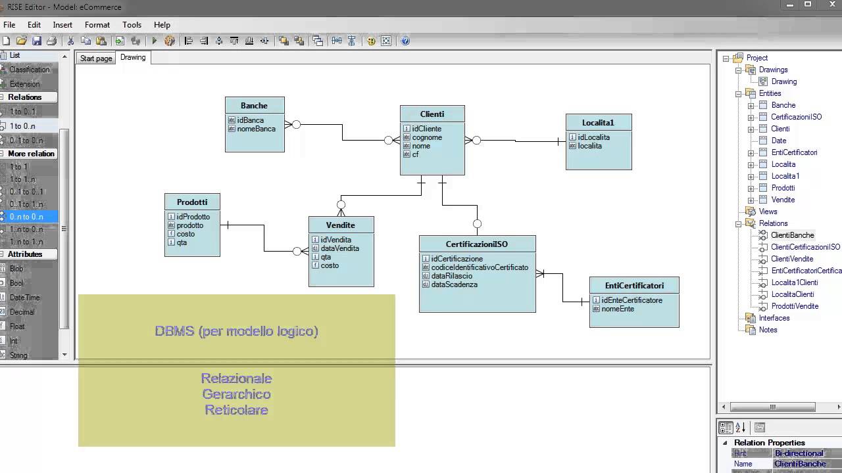Click the Paste clipboard icon
This screenshot has height=473, width=842.
(101, 41)
